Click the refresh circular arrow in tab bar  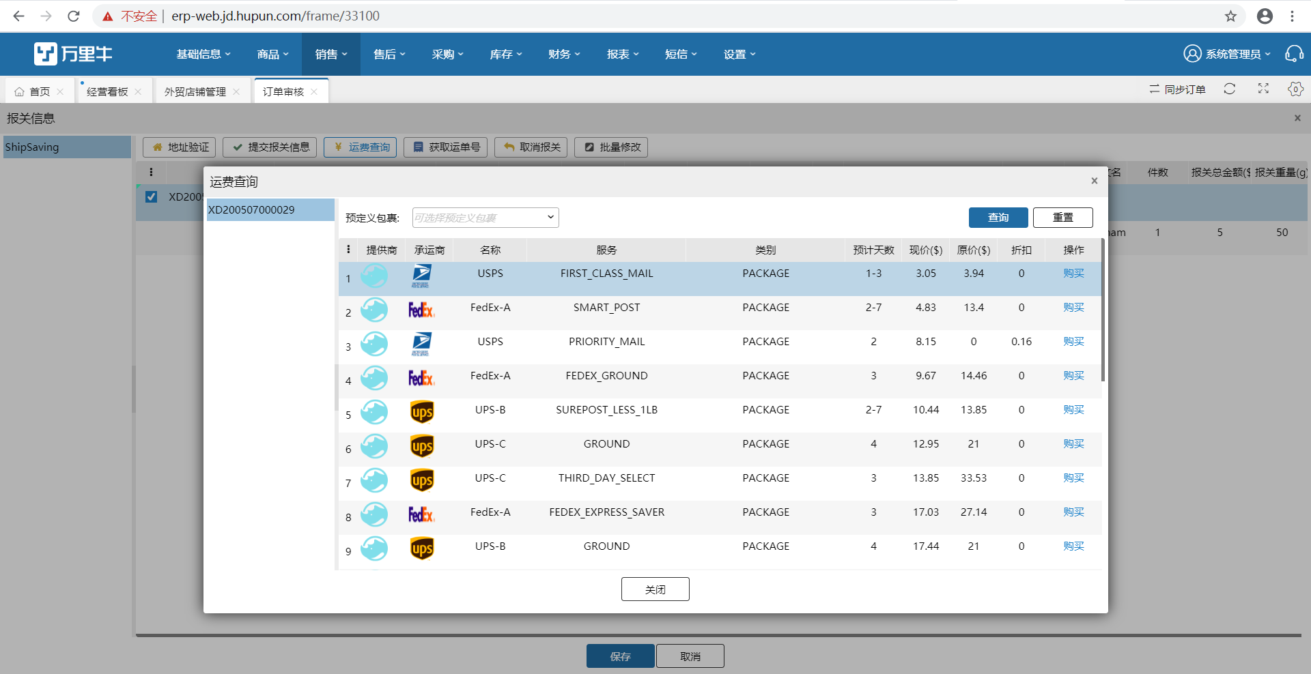pos(1229,89)
